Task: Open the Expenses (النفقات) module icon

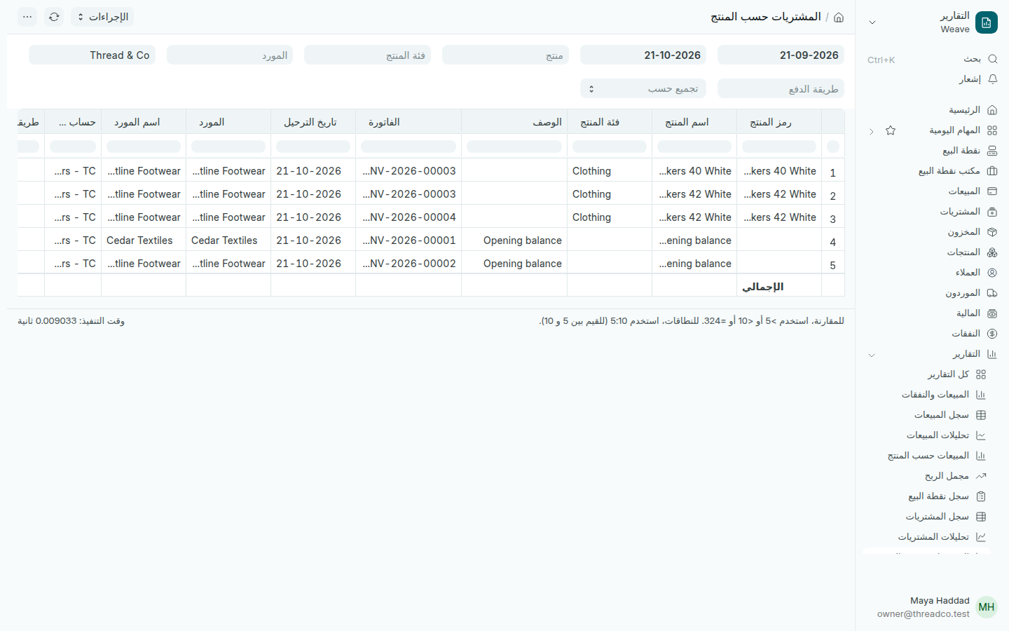Action: (x=992, y=334)
